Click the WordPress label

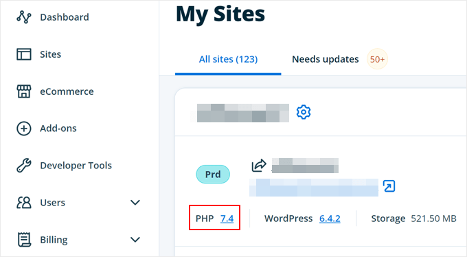(x=288, y=219)
